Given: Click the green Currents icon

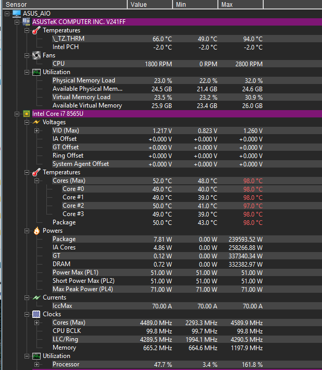Looking at the screenshot, I should (36, 297).
